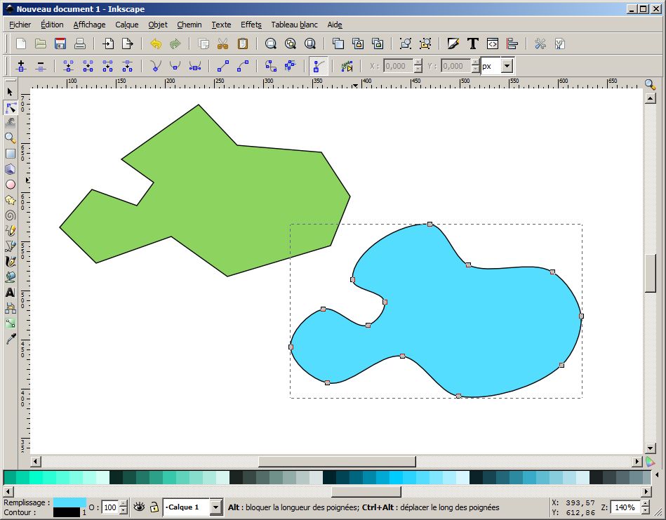Open the Édition menu
The height and width of the screenshot is (520, 666).
pos(52,25)
